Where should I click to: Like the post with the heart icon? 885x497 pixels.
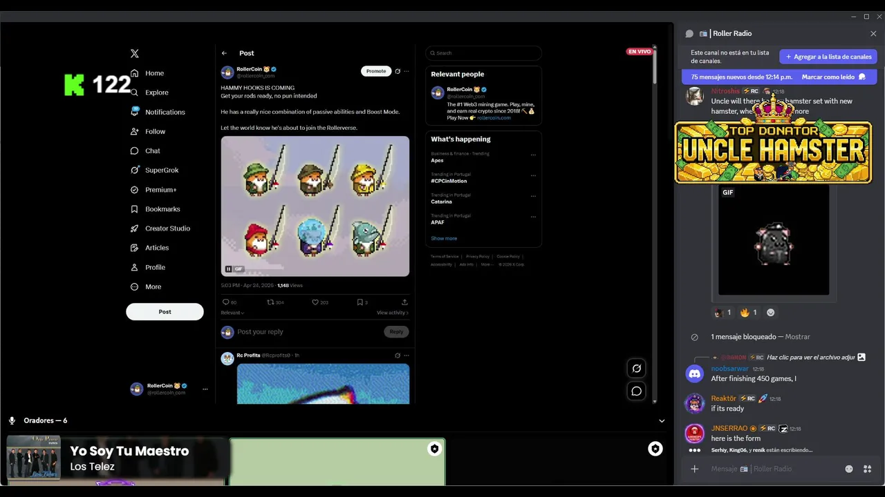tap(315, 302)
